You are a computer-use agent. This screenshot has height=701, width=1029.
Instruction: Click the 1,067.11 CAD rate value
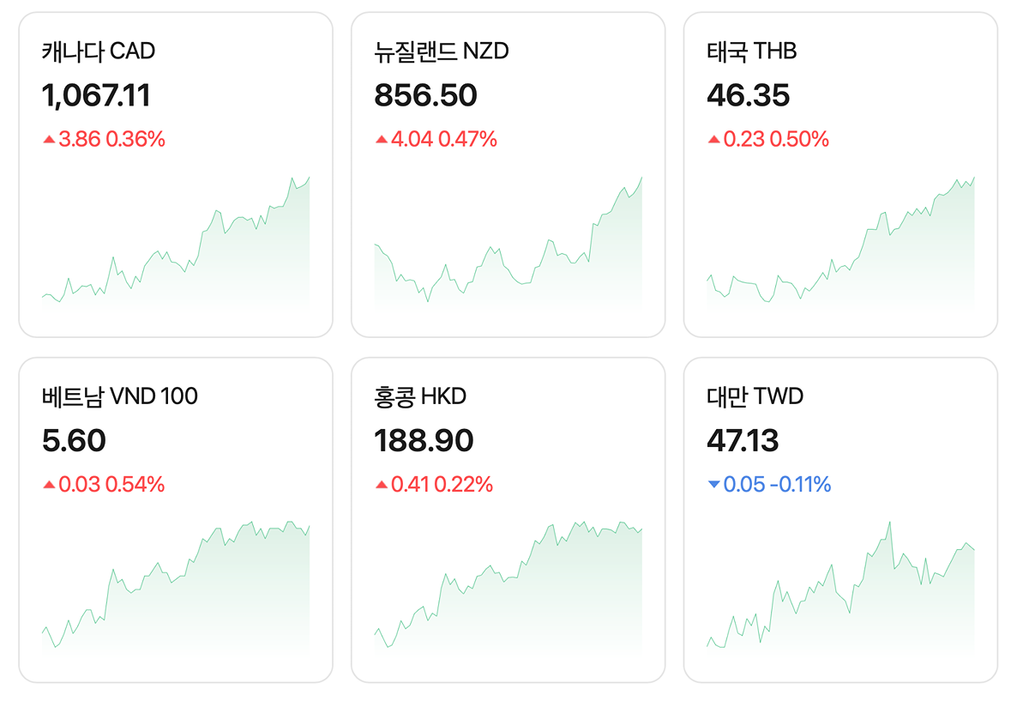[x=96, y=95]
